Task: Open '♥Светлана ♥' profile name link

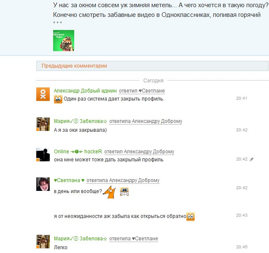Action: [69, 180]
